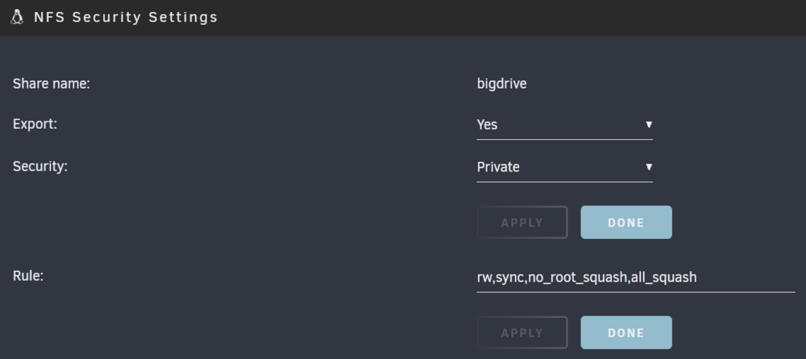
Task: Click Apply button under the Security dropdown
Action: pos(522,222)
